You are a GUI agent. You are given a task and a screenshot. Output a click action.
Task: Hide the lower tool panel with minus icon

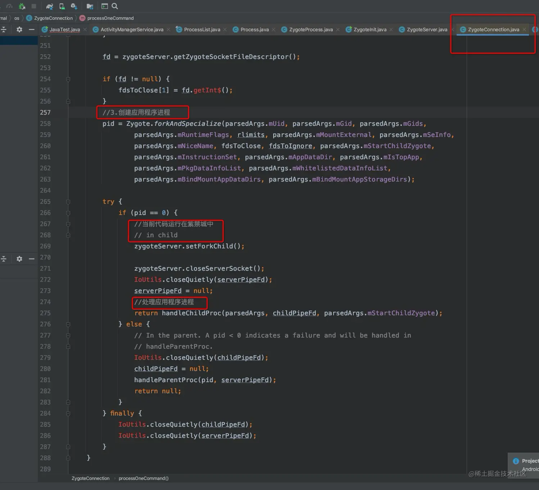tap(32, 259)
